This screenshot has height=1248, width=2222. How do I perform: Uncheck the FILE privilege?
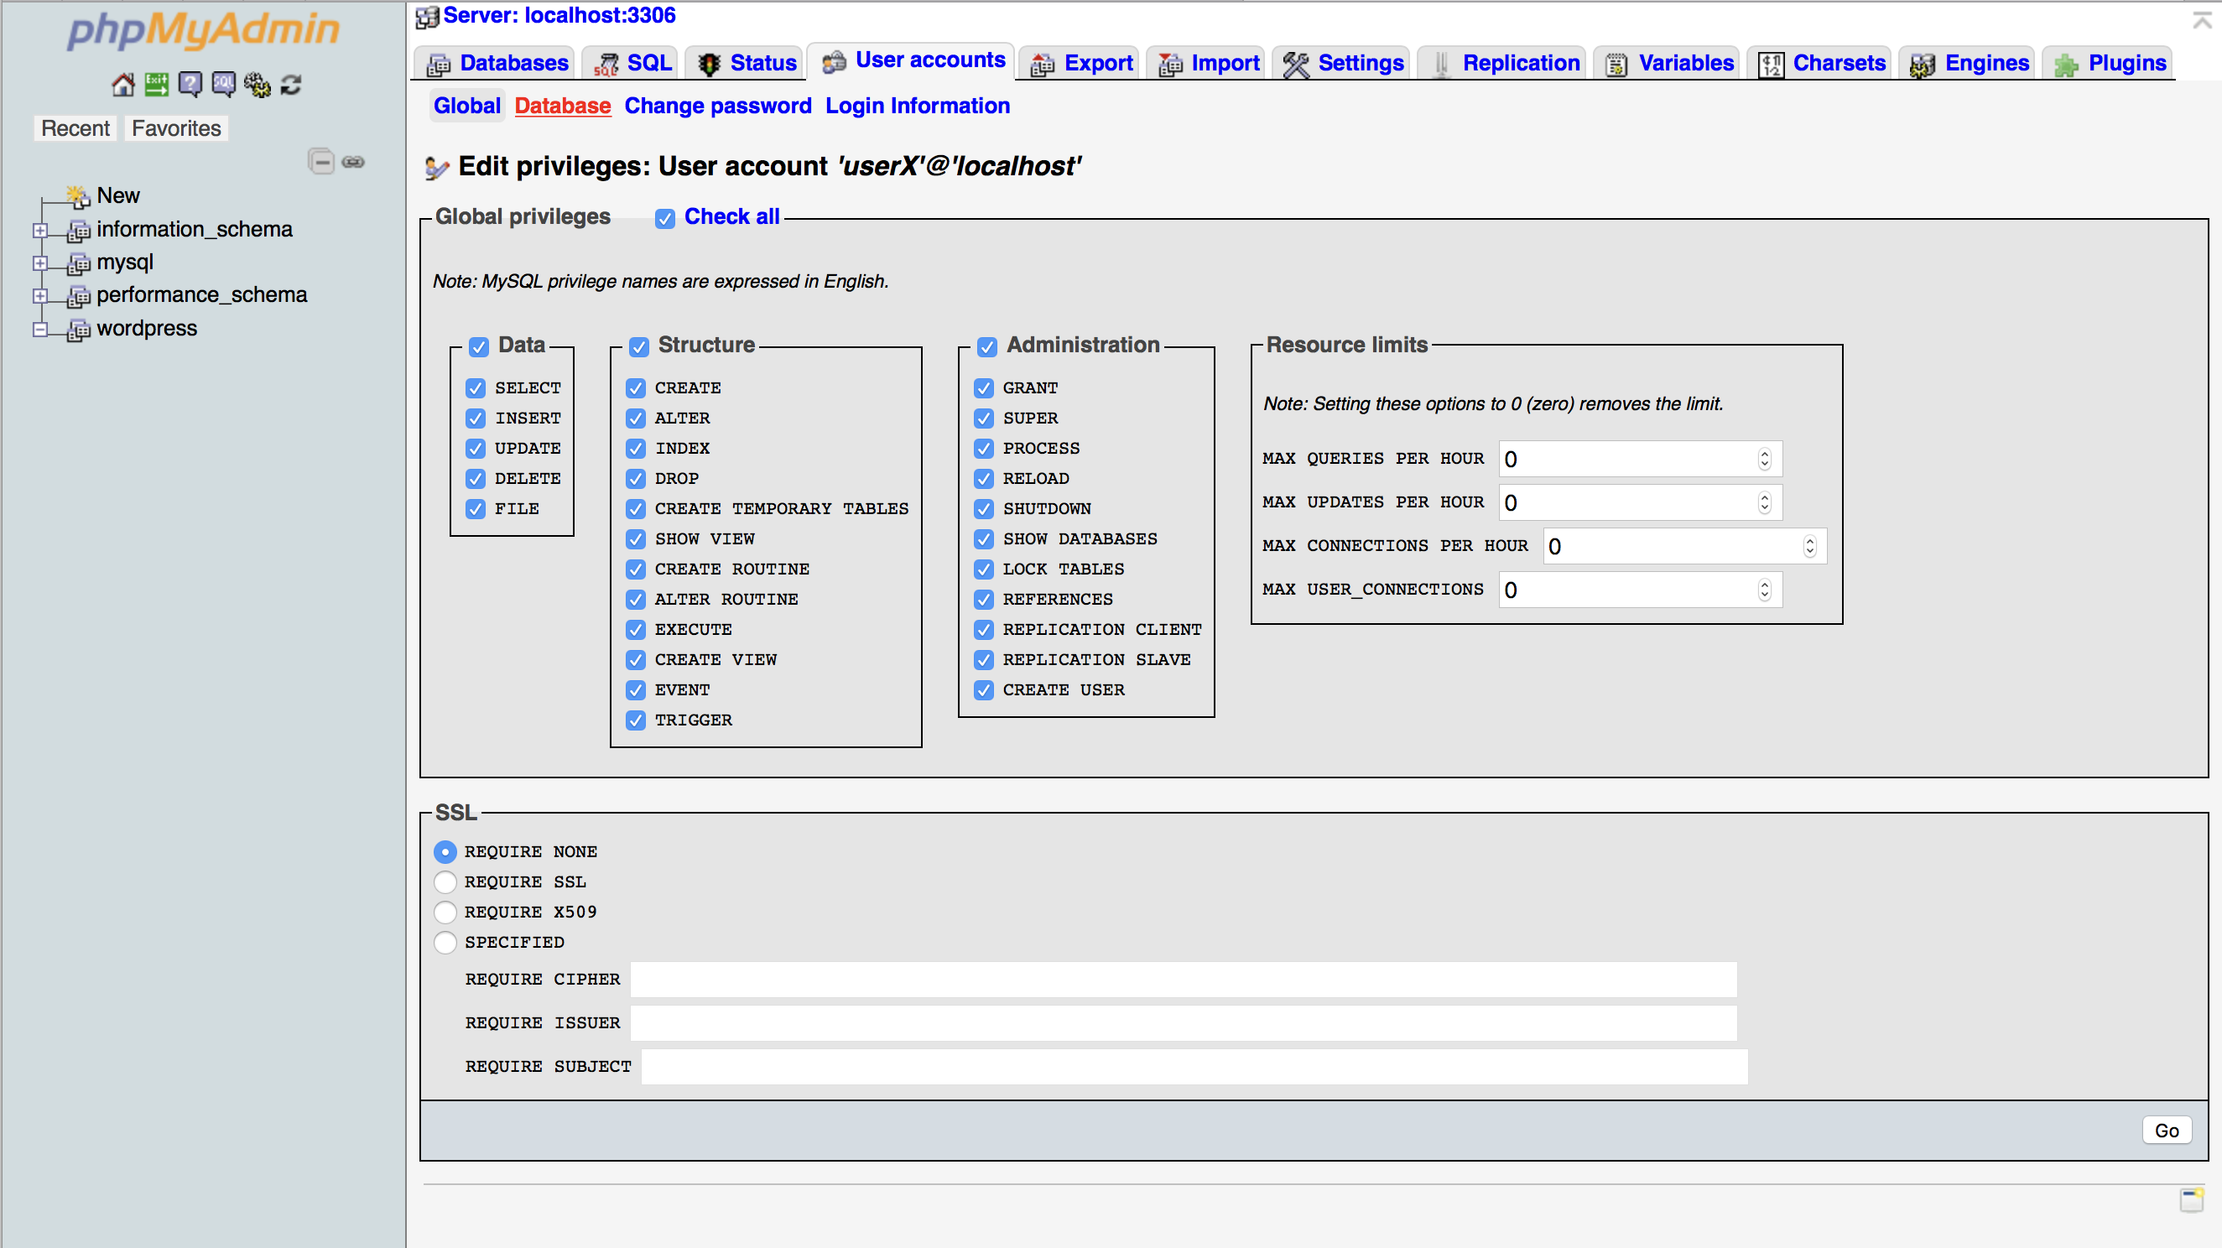click(x=476, y=509)
